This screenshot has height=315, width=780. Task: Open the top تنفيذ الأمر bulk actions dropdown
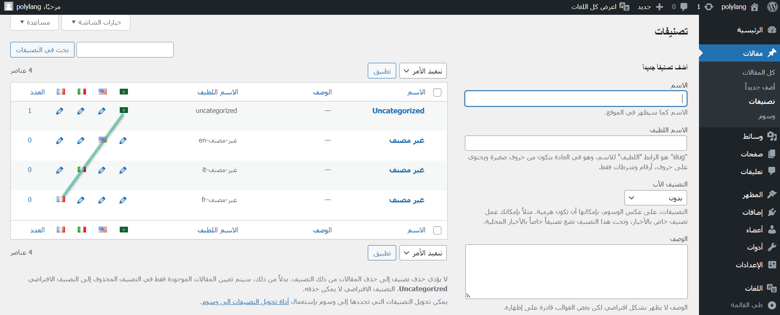(423, 71)
